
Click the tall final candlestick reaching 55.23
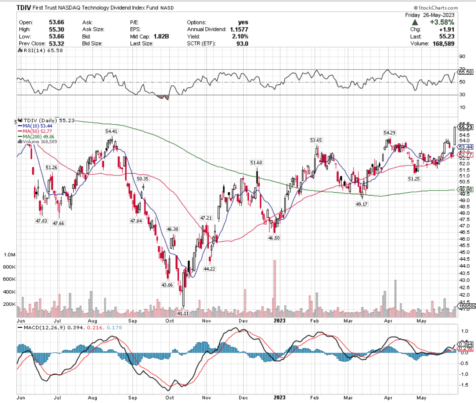(455, 136)
